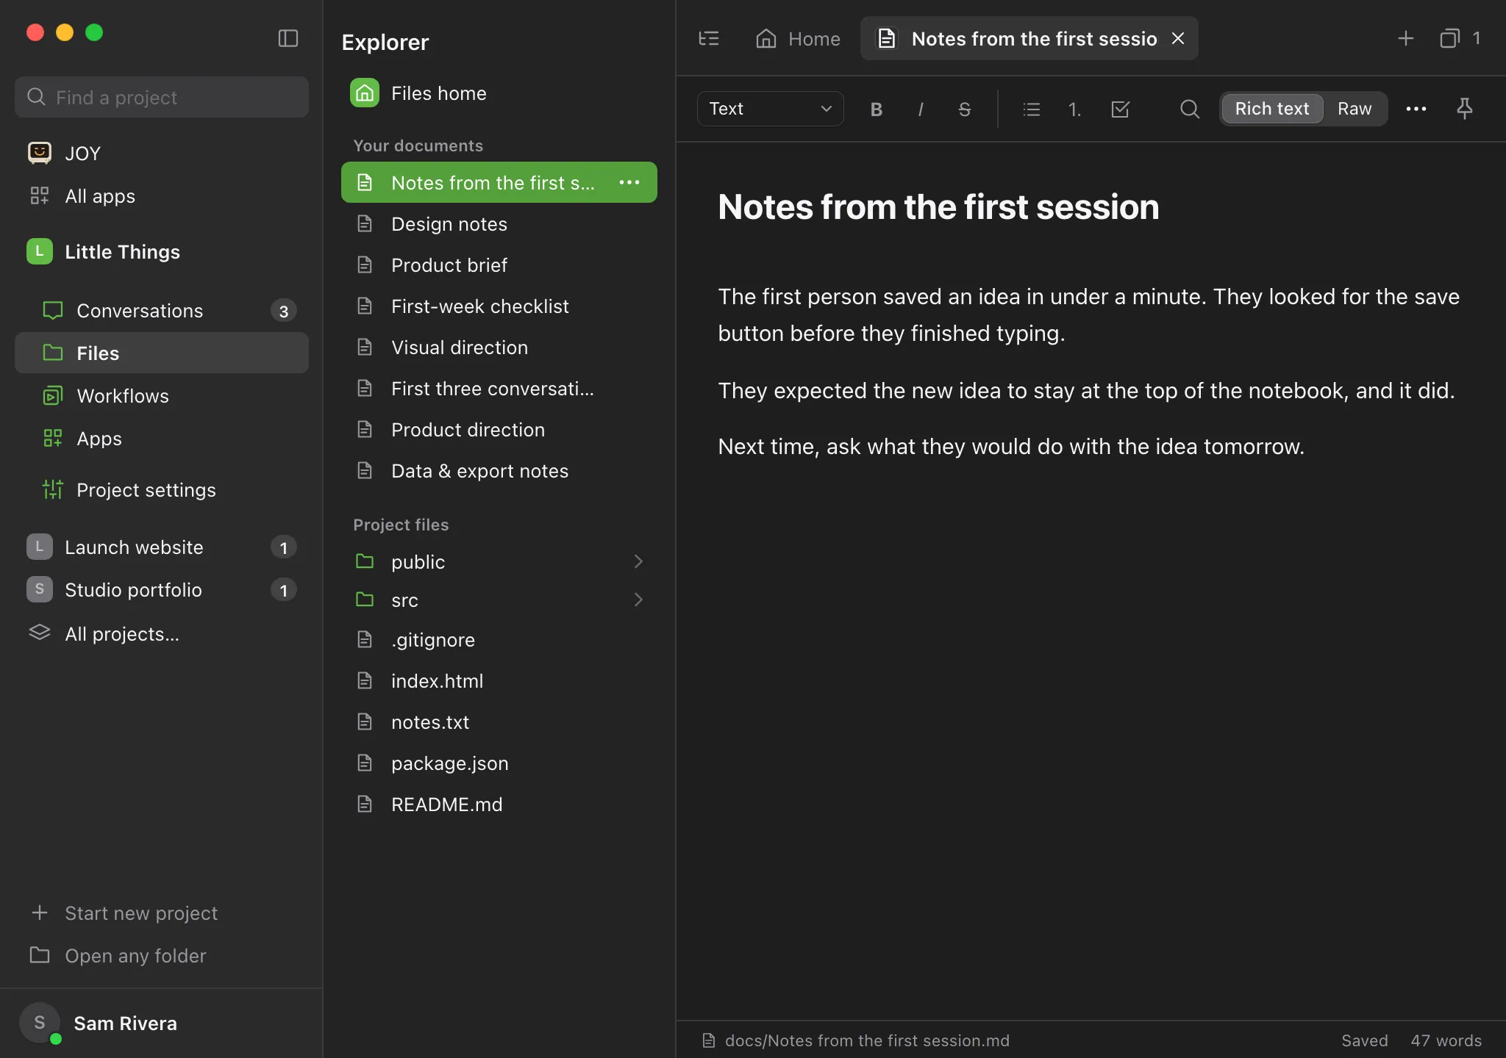Viewport: 1506px width, 1058px height.
Task: Toggle bold formatting in the toolbar
Action: coord(876,109)
